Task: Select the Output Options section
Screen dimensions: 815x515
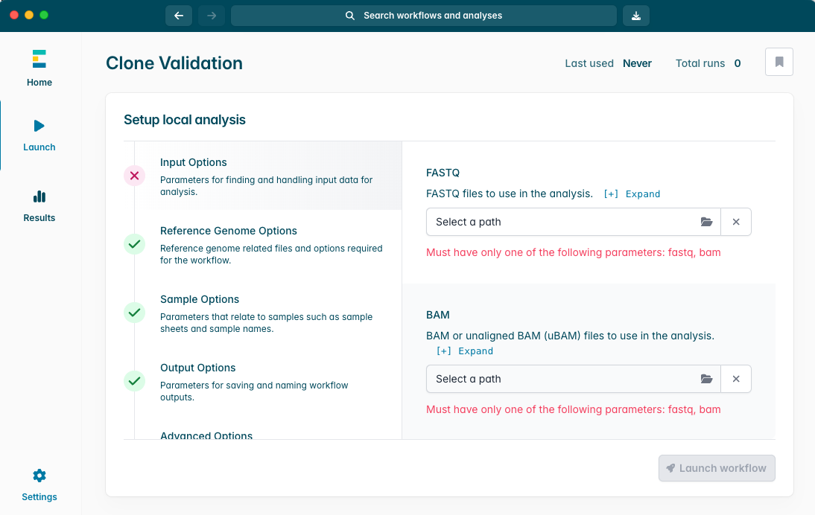Action: coord(197,367)
